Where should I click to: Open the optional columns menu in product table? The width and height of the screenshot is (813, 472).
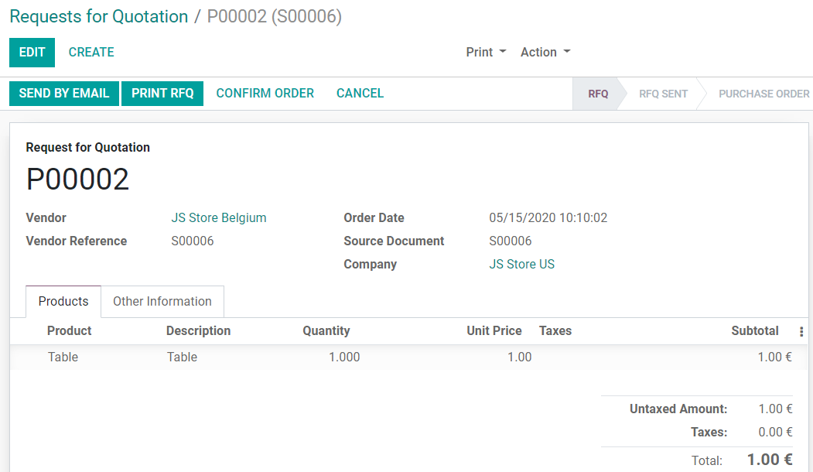point(801,330)
